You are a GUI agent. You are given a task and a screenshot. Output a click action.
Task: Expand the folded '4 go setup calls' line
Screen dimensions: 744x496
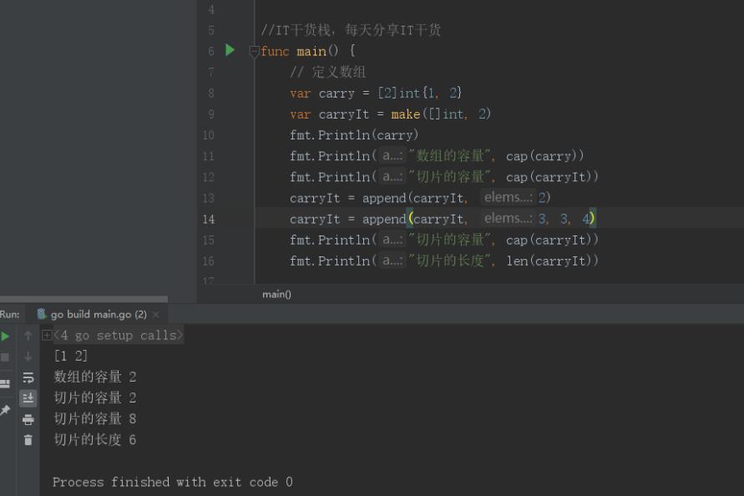(47, 336)
